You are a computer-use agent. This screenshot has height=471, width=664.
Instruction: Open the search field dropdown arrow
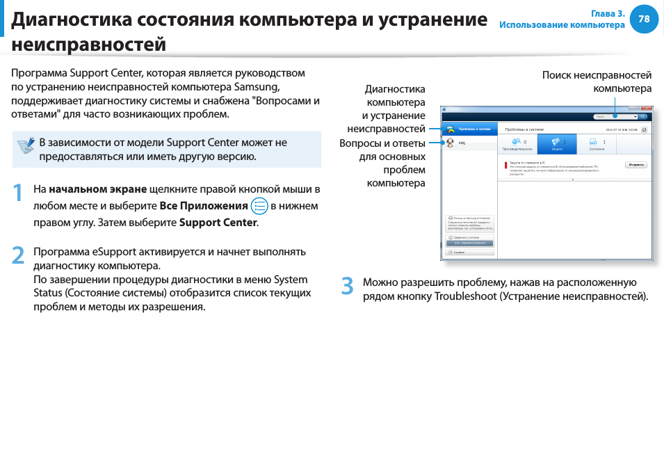[x=635, y=116]
